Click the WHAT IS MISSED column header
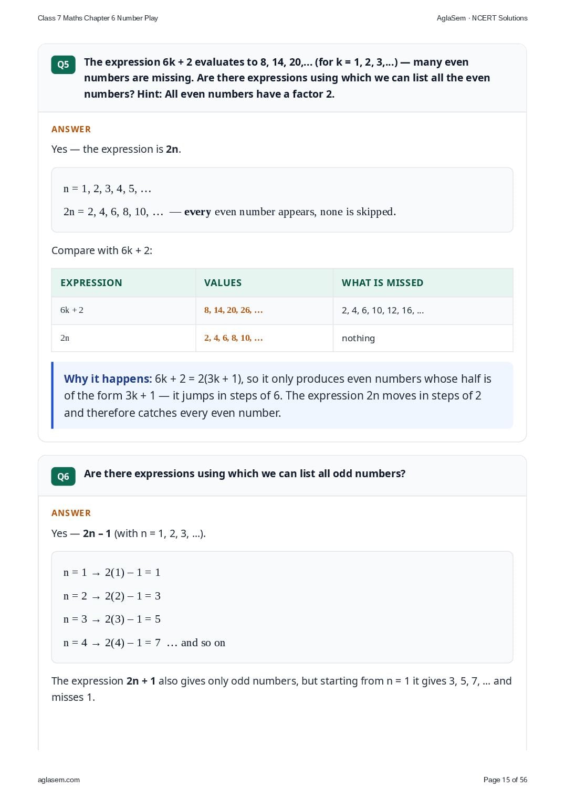Screen dimensions: 565x799 382,283
